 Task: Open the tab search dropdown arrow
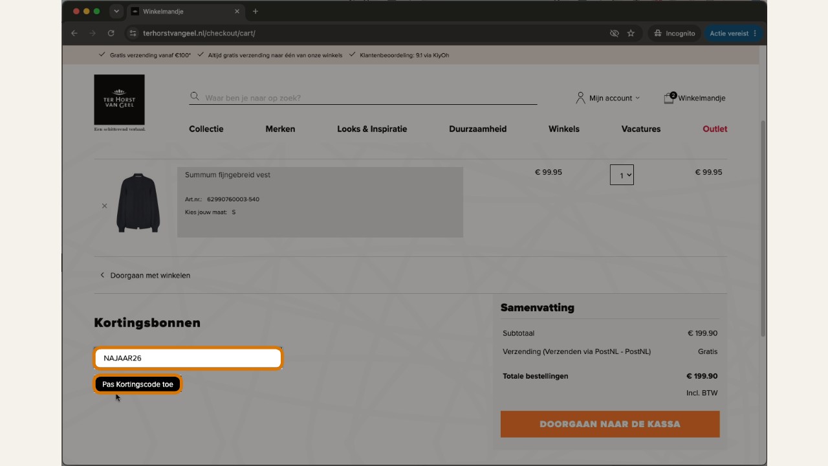116,11
